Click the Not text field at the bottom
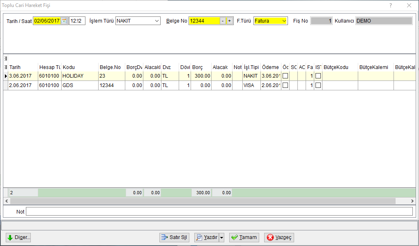The height and width of the screenshot is (246, 419). (219, 212)
